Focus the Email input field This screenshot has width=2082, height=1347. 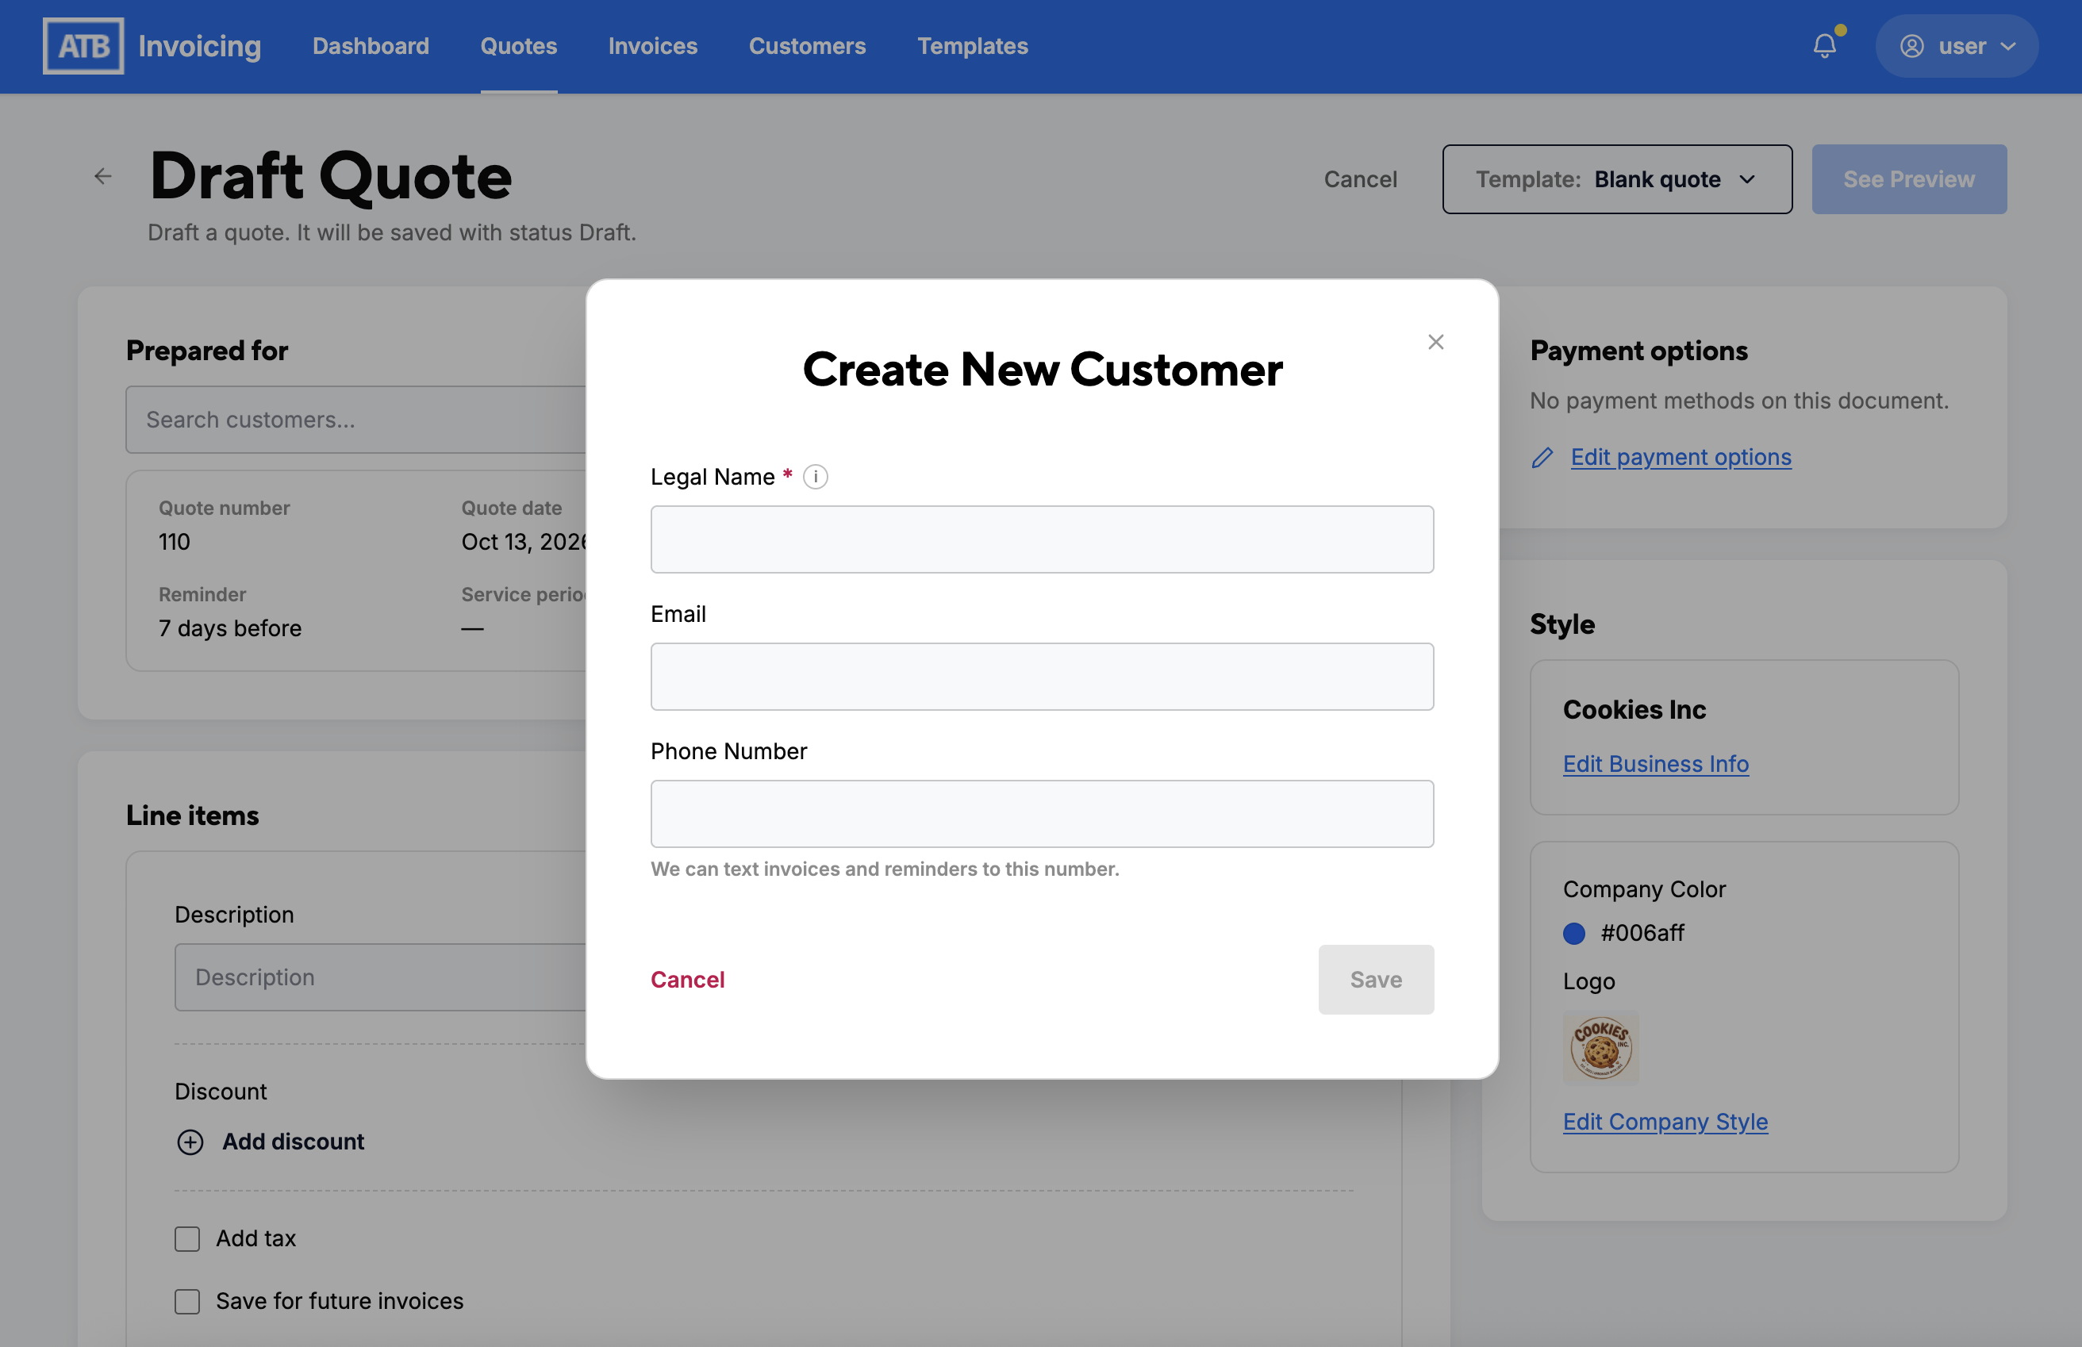tap(1042, 677)
